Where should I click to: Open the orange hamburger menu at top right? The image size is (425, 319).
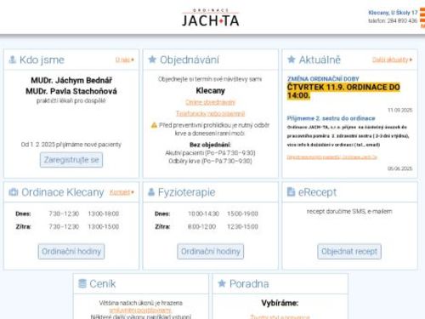click(422, 18)
